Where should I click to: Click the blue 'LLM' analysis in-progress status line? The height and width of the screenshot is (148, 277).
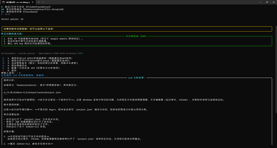(x=24, y=75)
